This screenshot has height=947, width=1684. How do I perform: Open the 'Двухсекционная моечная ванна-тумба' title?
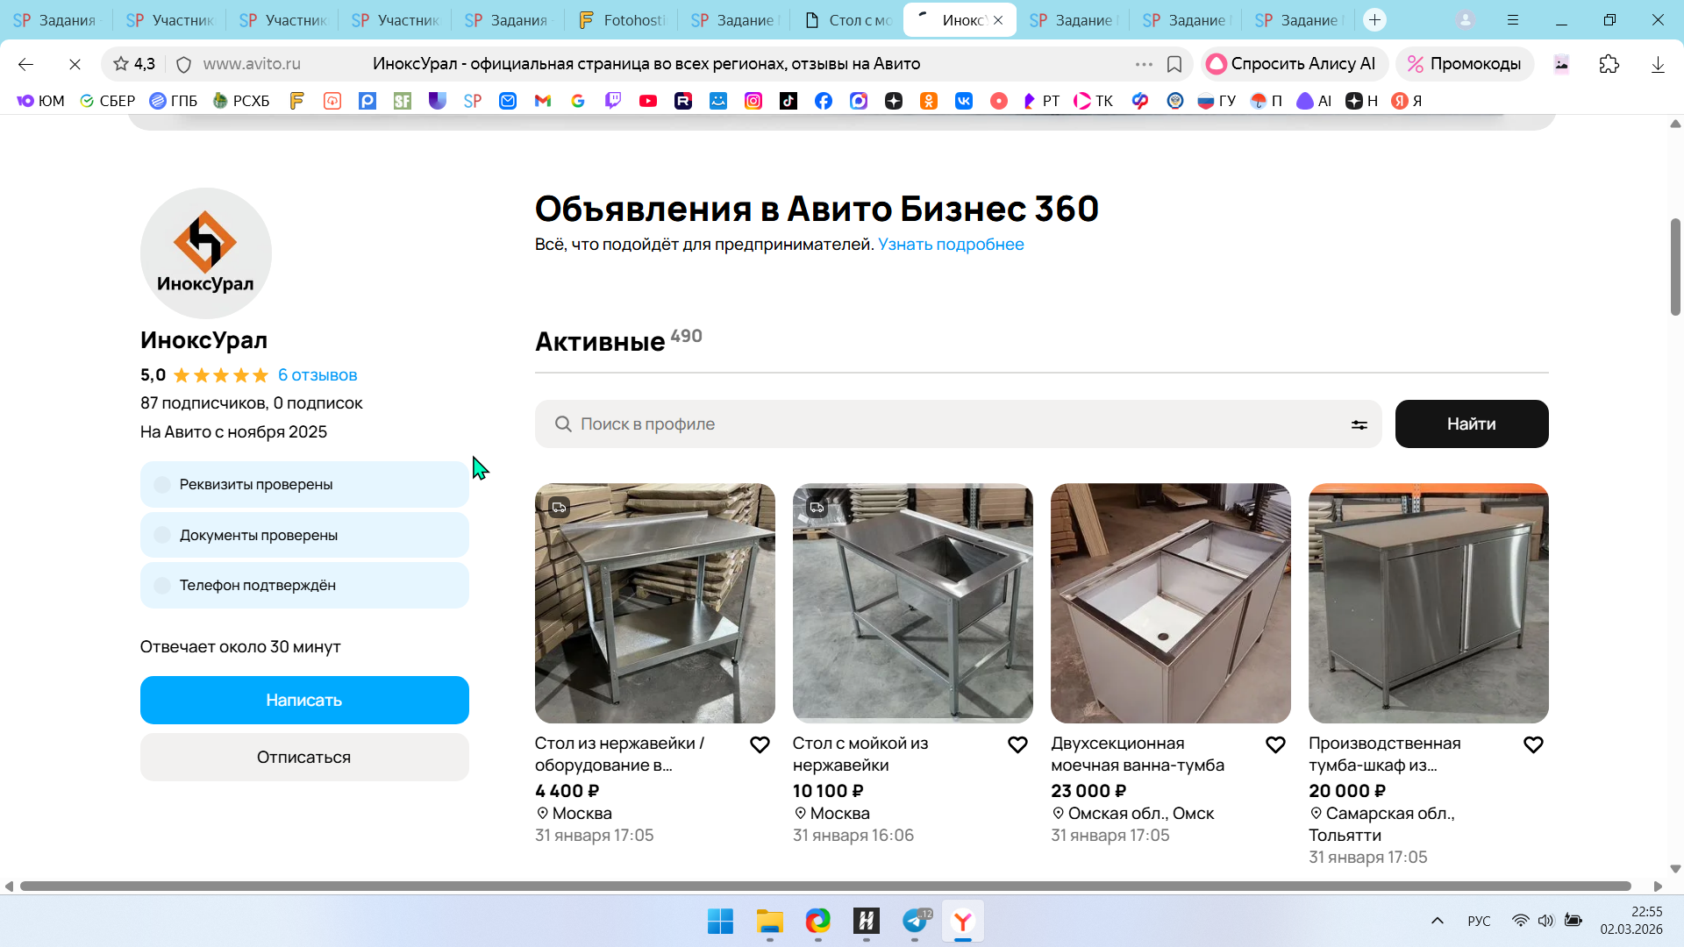[x=1138, y=754]
